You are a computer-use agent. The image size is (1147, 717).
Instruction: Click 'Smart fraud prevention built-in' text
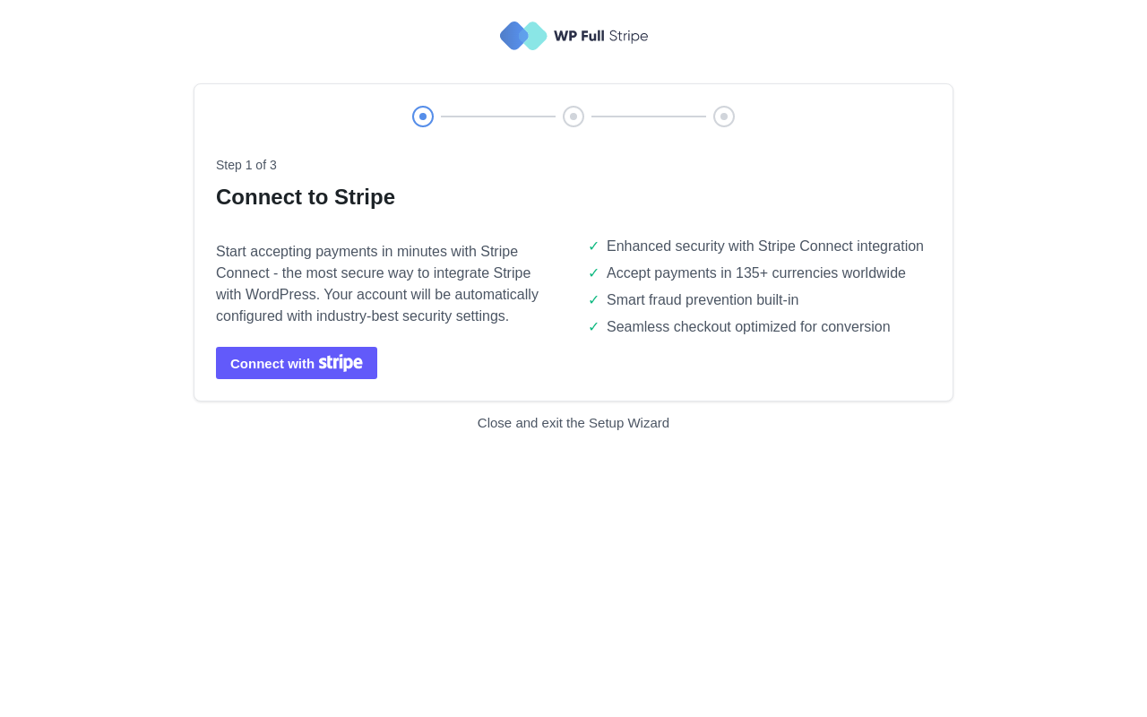703,300
